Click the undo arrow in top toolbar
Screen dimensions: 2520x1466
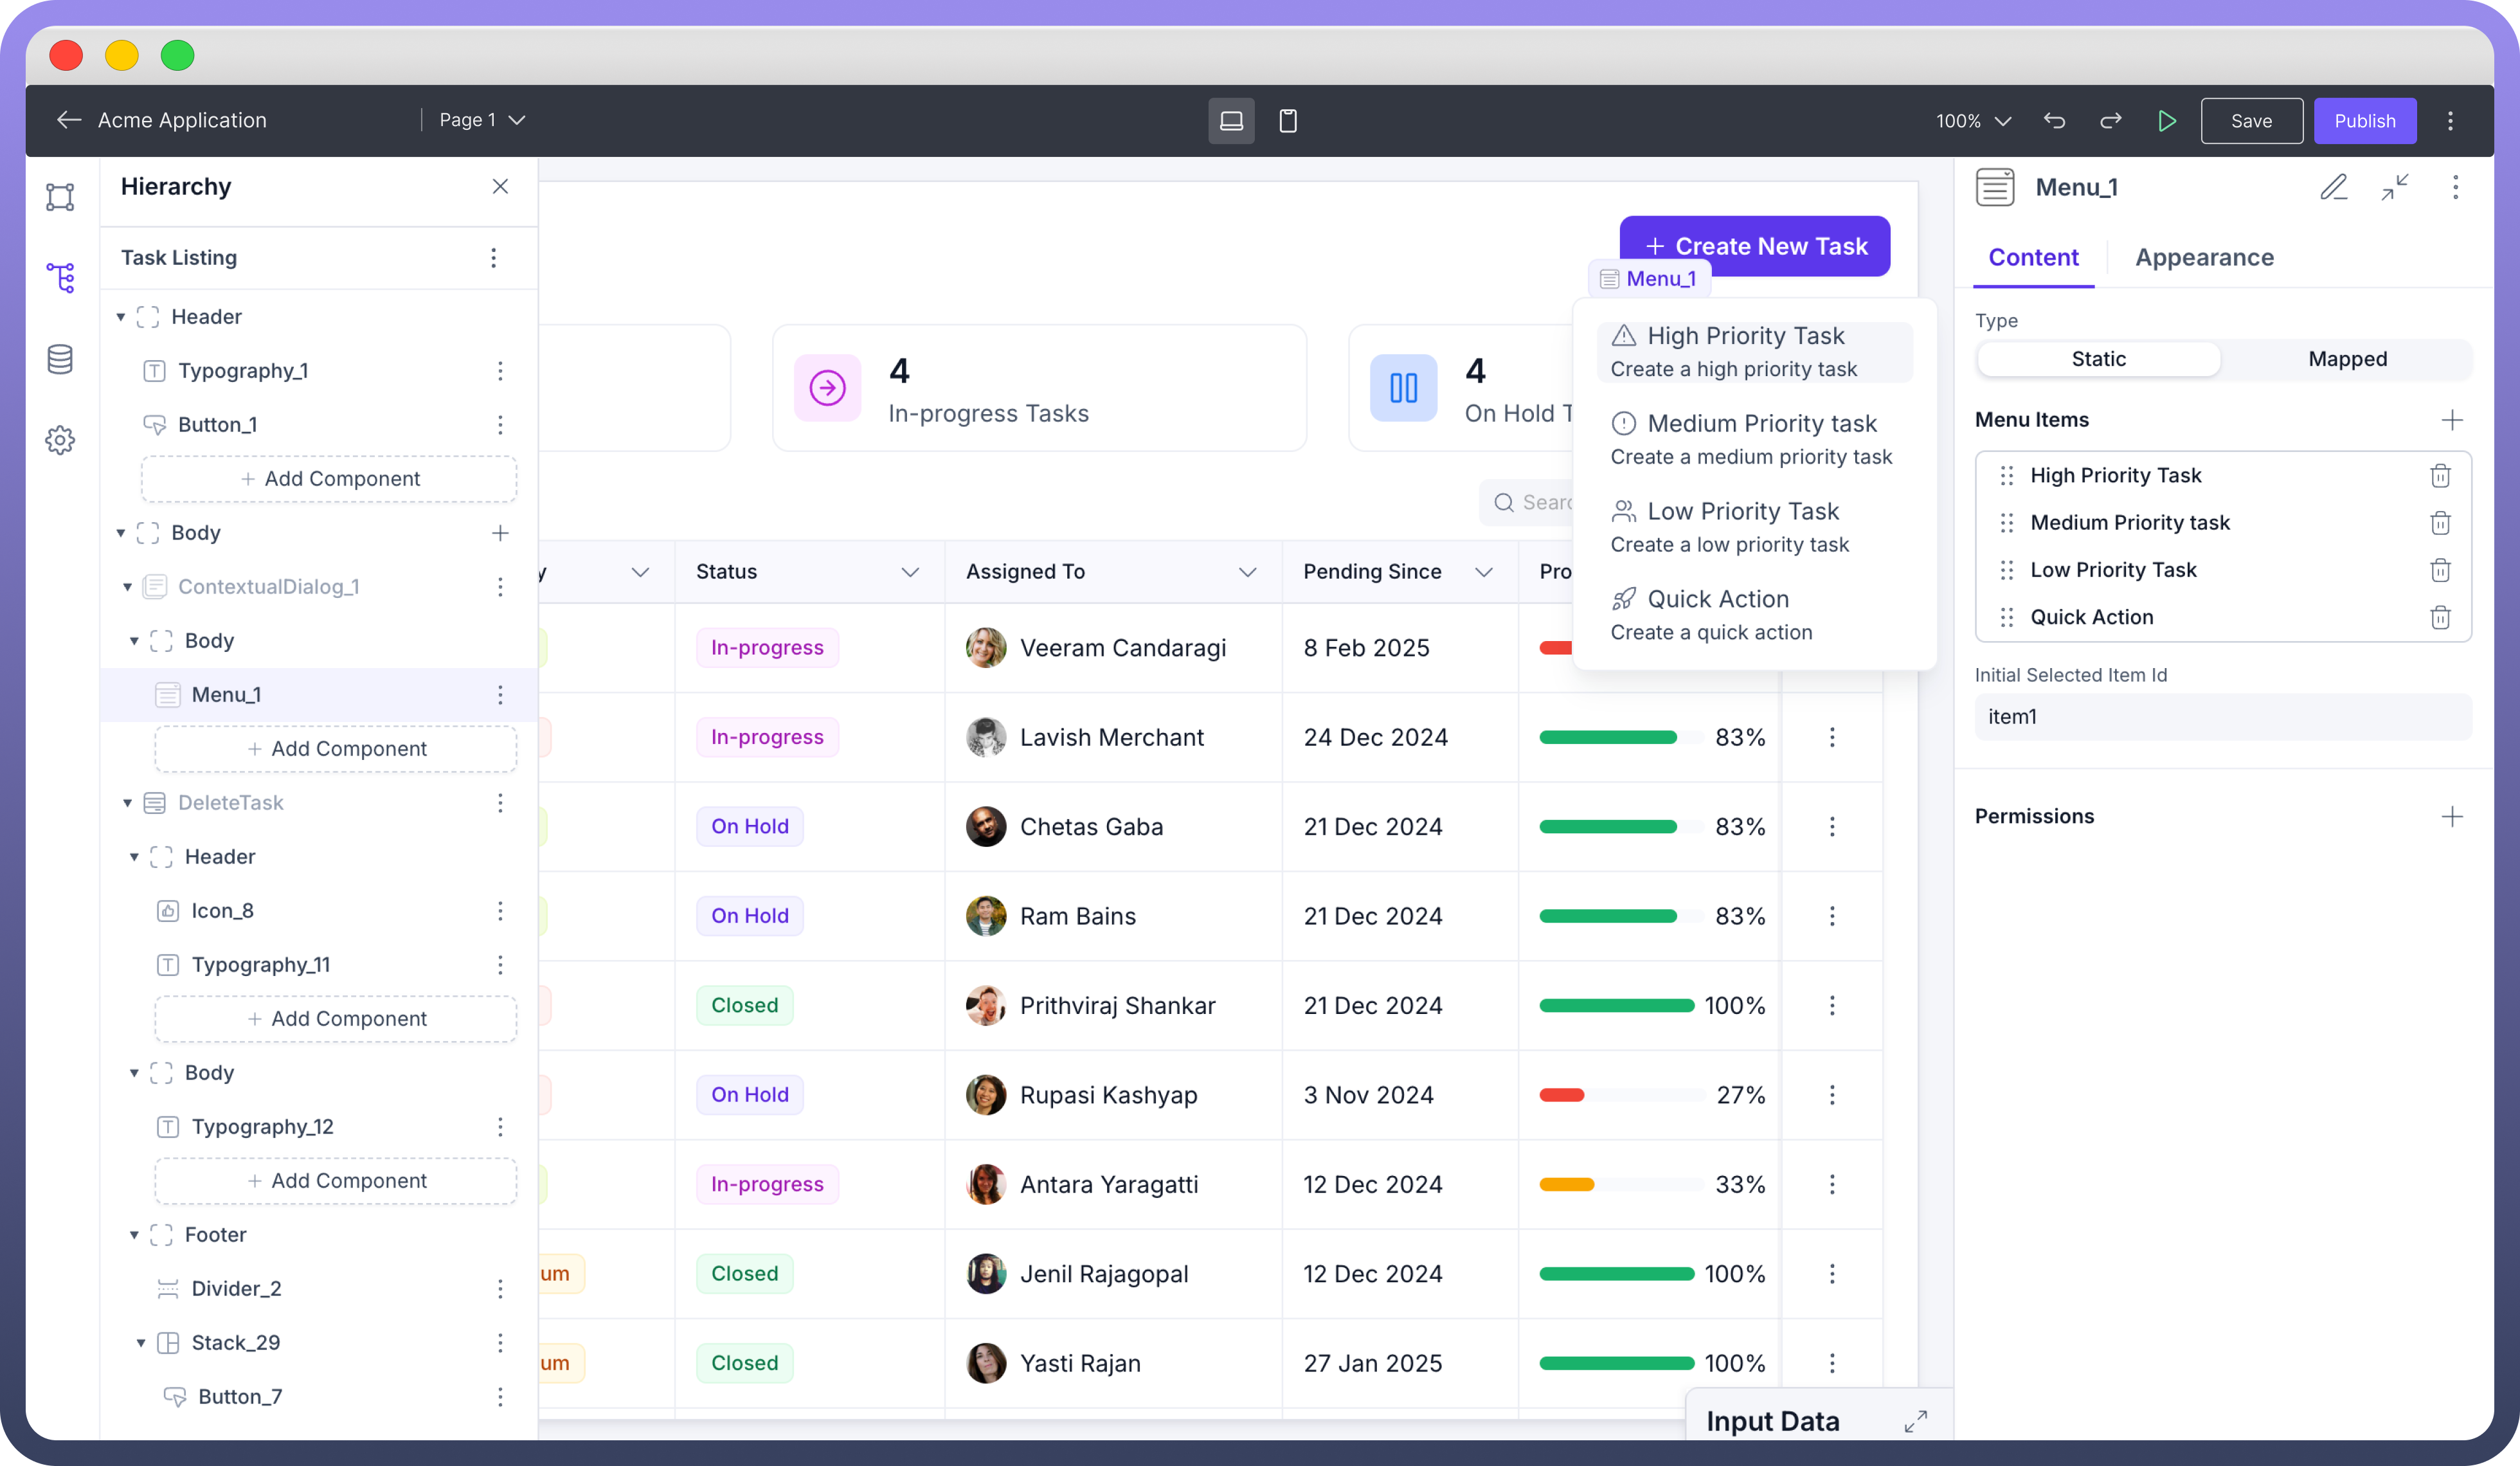[x=2054, y=121]
